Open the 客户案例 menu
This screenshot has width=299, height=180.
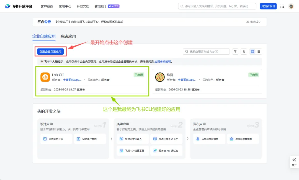pos(47,6)
